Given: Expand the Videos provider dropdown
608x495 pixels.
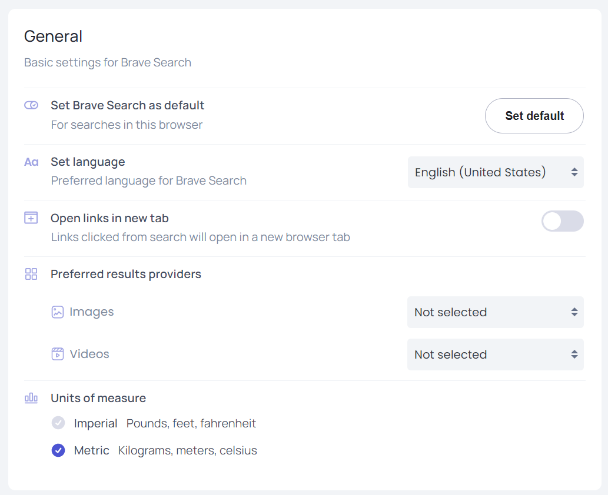Looking at the screenshot, I should coord(496,354).
